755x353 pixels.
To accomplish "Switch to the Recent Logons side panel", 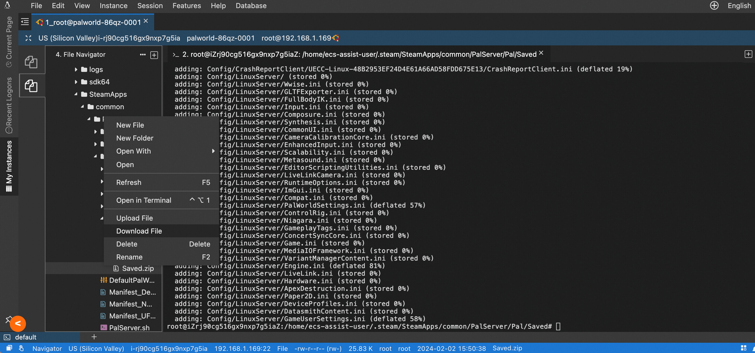I will tap(9, 105).
